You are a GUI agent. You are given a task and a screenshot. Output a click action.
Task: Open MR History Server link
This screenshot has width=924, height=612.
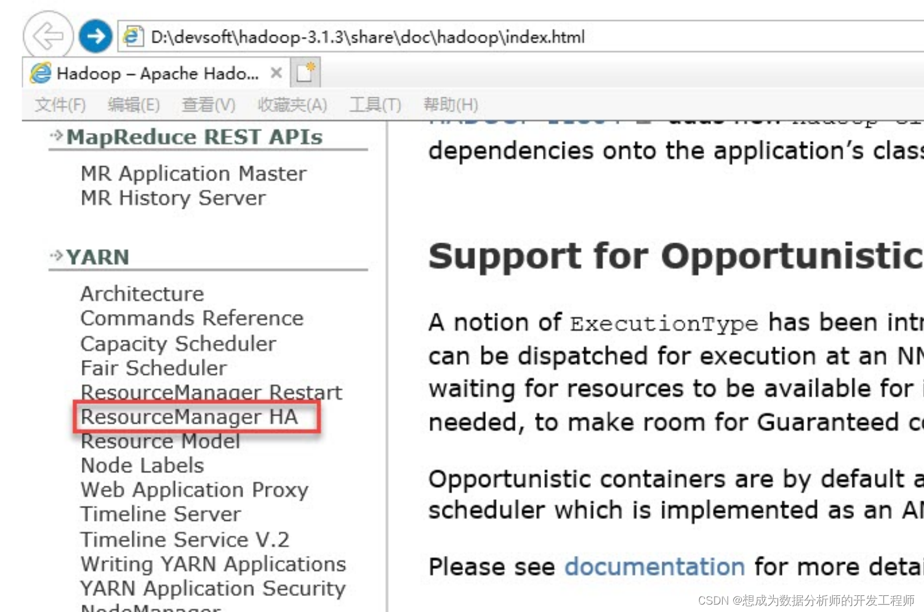pos(173,198)
